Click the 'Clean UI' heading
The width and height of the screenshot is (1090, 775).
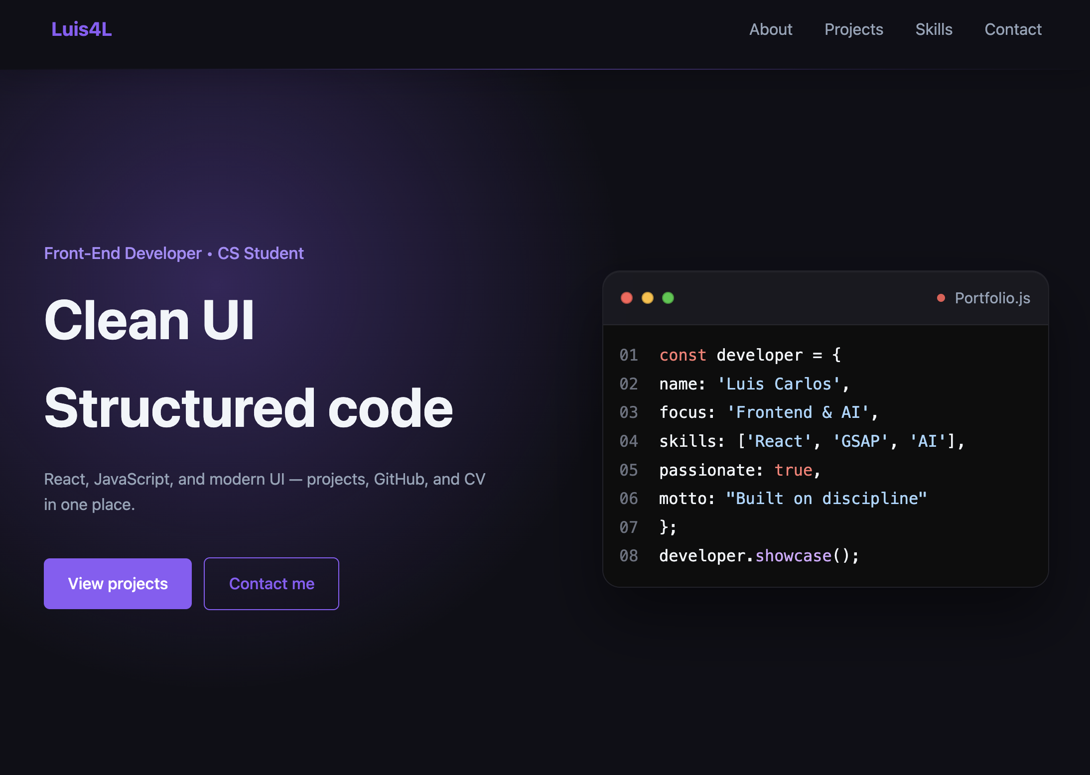click(x=149, y=320)
